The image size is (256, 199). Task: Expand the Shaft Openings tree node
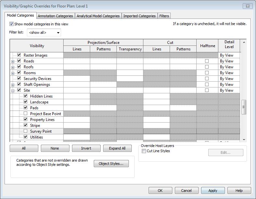(x=13, y=85)
